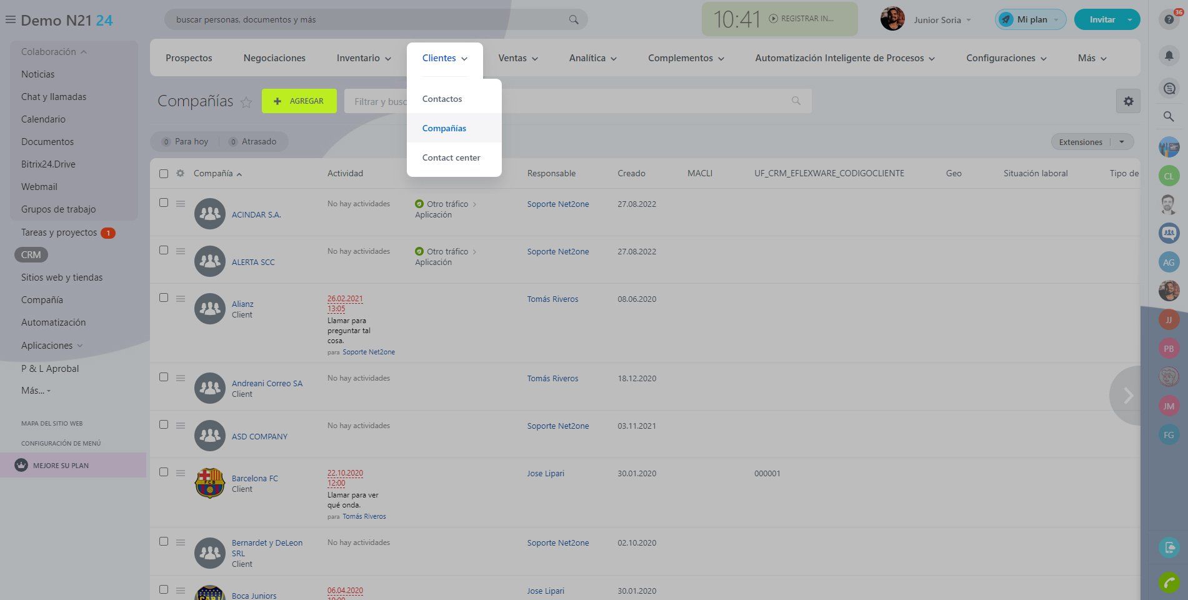Sort table by the Compañía column header
This screenshot has width=1188, height=600.
(217, 173)
